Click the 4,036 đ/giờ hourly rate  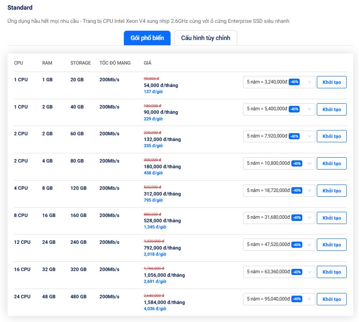click(x=155, y=309)
